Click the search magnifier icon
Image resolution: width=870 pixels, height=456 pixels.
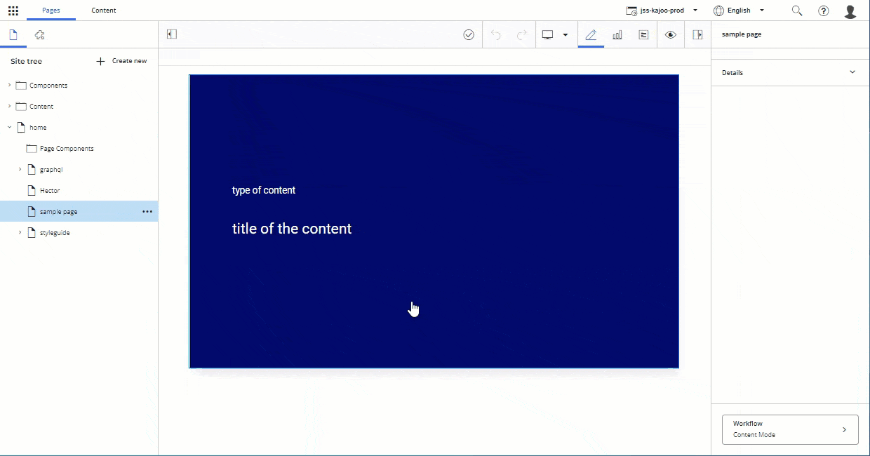797,11
